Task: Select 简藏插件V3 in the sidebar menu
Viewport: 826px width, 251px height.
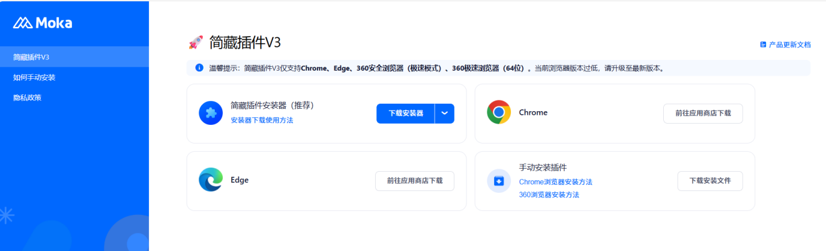Action: click(31, 57)
